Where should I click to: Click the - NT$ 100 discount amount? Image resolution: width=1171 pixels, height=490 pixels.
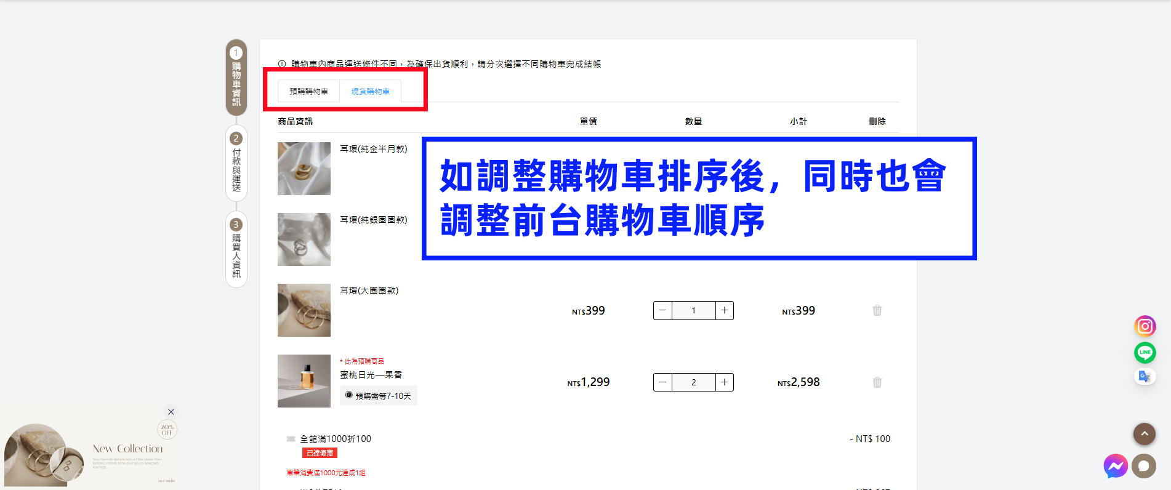pos(870,439)
